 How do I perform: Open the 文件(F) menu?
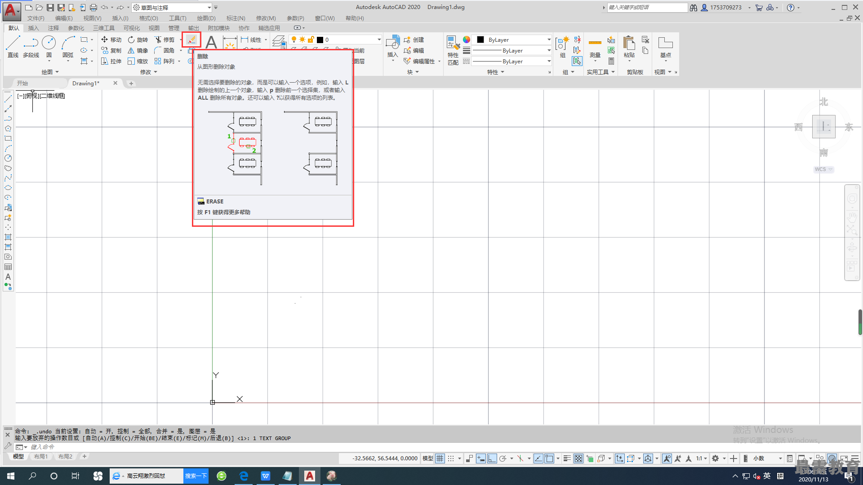click(36, 18)
